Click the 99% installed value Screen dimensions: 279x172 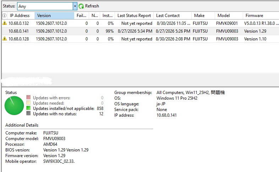[x=110, y=31]
